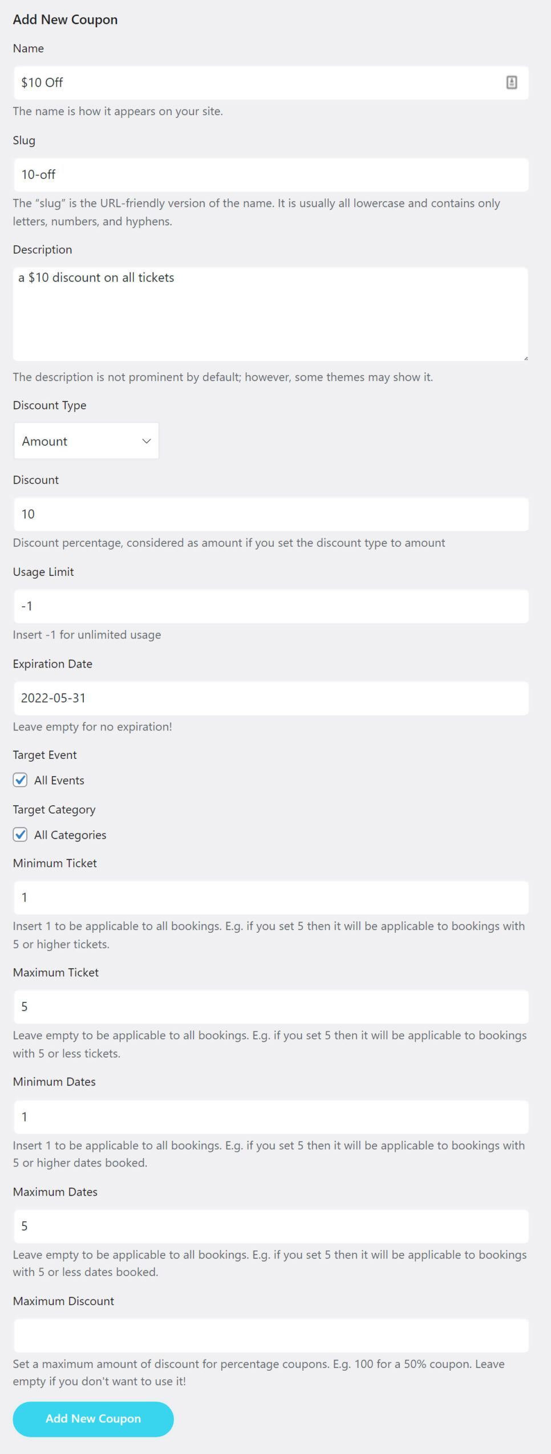Viewport: 551px width, 1454px height.
Task: Click the Expiration Date field showing 2022-05-31
Action: point(271,698)
